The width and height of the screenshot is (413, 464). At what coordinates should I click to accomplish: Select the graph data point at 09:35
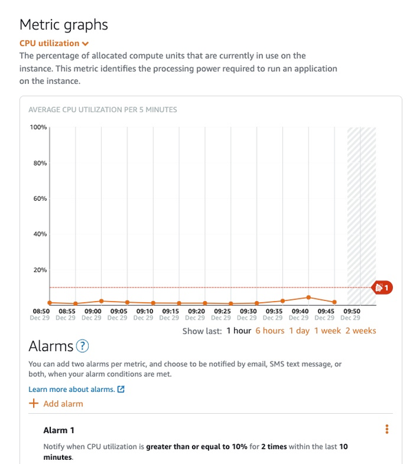tap(282, 301)
